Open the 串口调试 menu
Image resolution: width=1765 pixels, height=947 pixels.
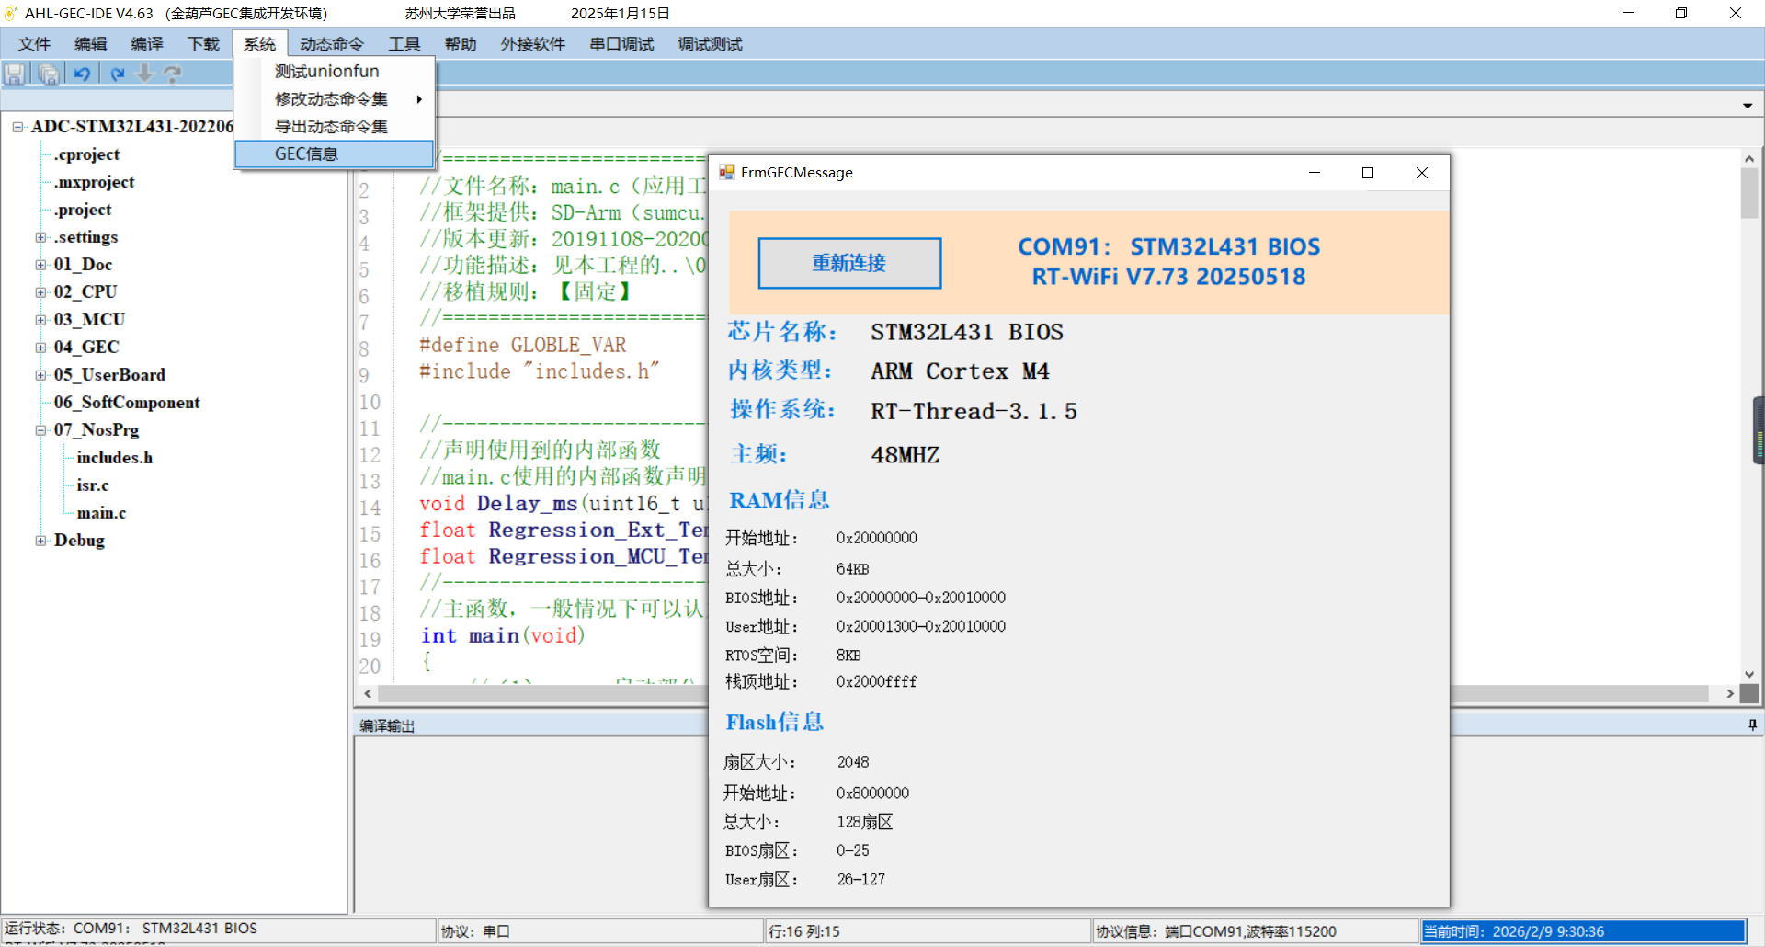tap(621, 44)
